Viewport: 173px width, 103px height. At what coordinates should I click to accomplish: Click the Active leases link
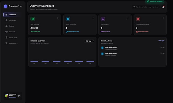105,32
